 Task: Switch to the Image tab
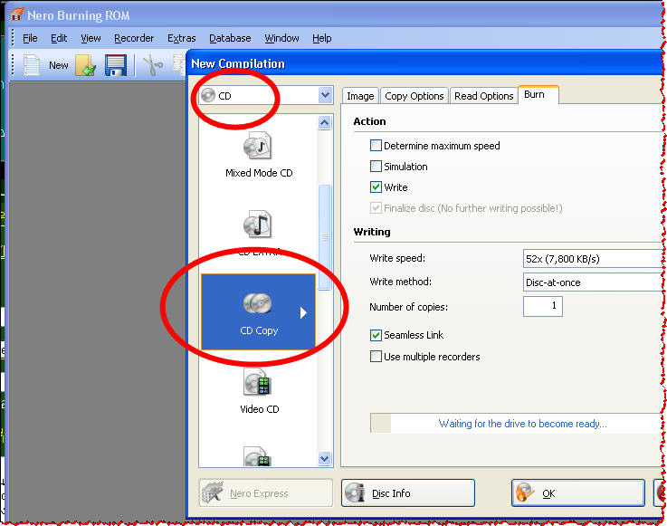point(360,96)
